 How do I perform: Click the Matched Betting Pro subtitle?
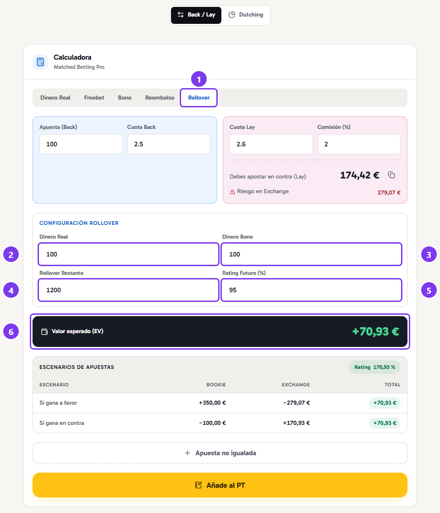click(x=79, y=67)
